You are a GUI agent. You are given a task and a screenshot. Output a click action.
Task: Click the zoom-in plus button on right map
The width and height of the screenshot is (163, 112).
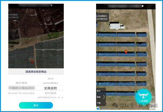153,99
